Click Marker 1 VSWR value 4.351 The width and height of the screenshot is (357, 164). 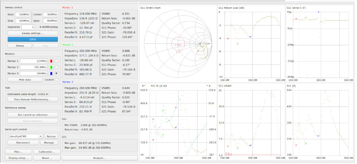(x=126, y=14)
